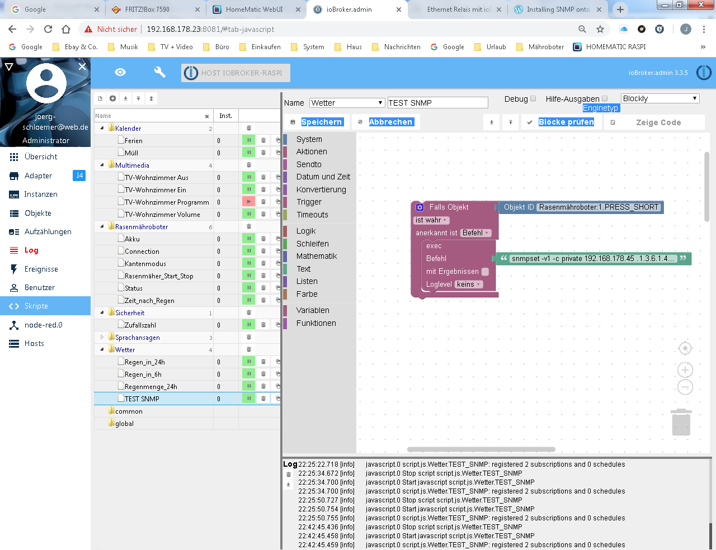
Task: Click the expand/collapse all icon above the script list
Action: tap(151, 98)
